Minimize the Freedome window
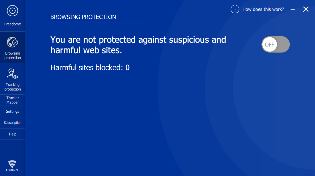The height and width of the screenshot is (176, 315). 293,9
